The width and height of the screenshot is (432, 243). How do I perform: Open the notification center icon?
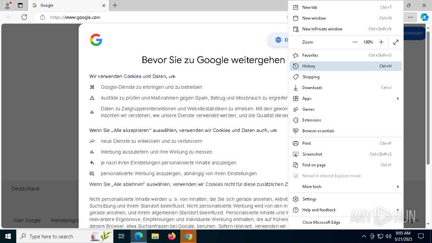click(x=421, y=236)
